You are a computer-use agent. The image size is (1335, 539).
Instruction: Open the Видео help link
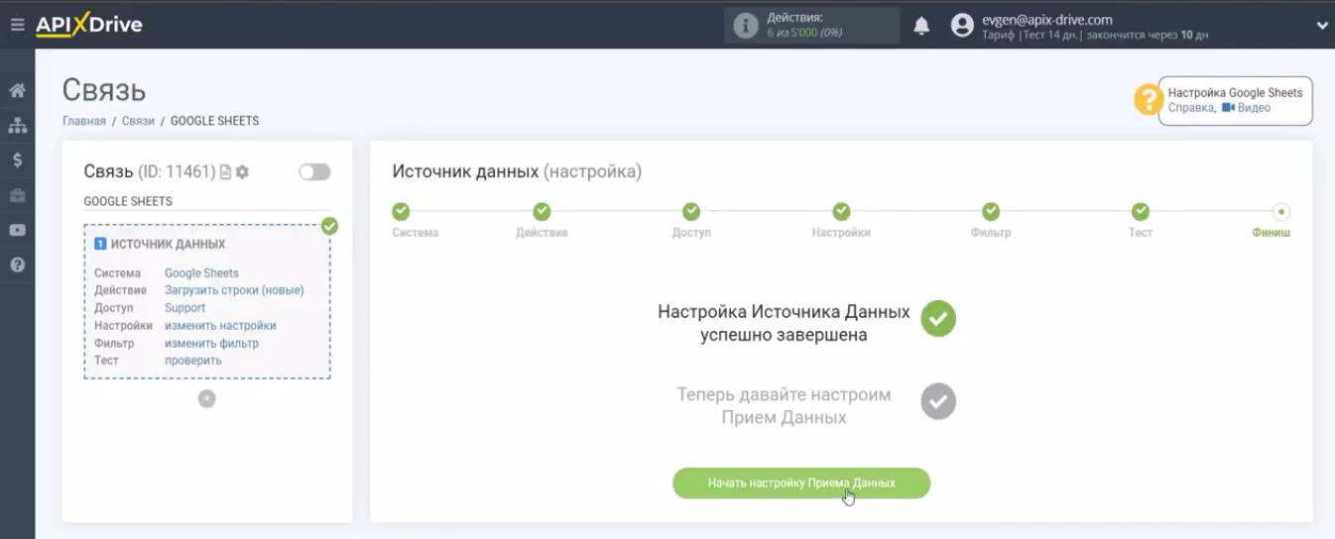click(1246, 108)
